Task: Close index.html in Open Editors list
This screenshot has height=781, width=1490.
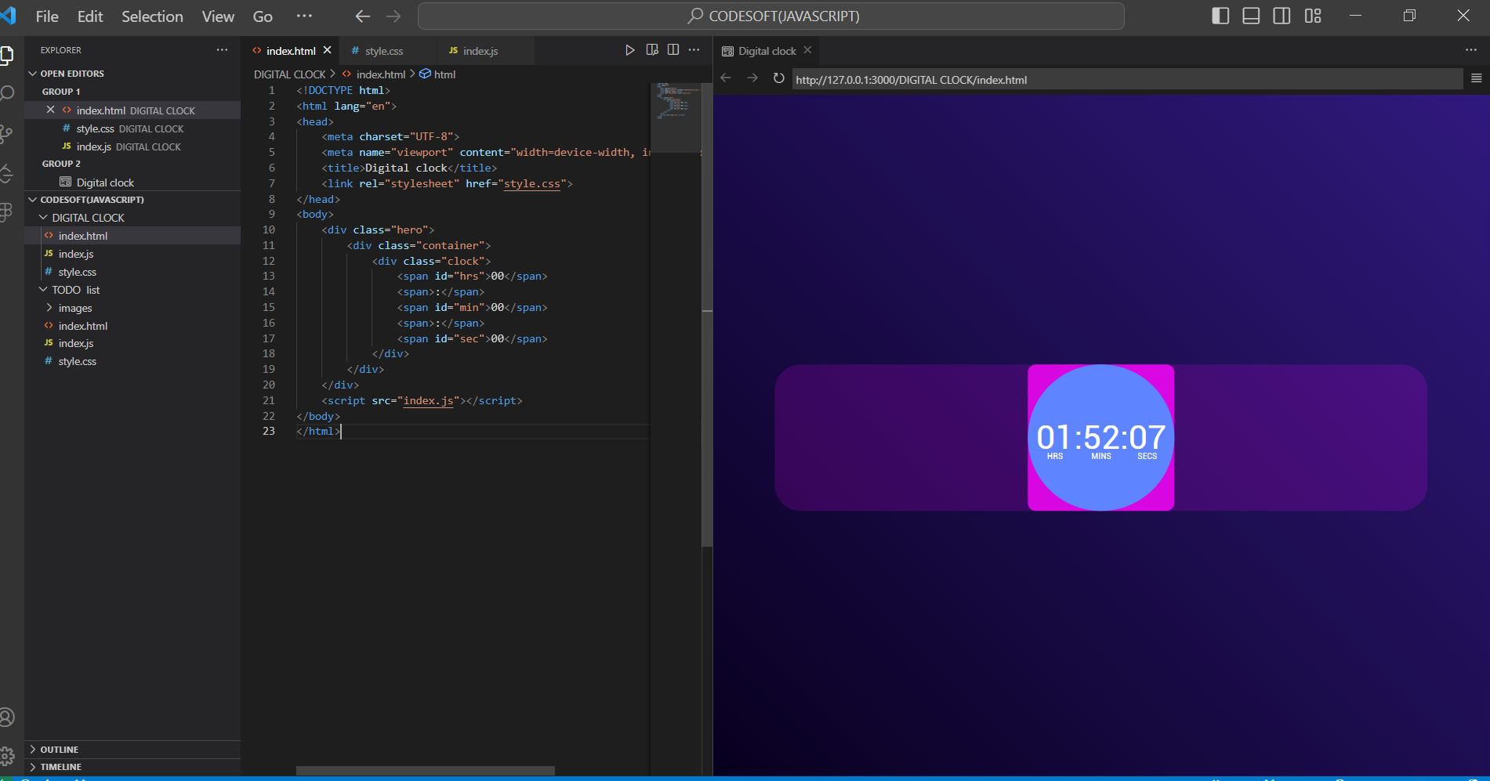Action: [51, 110]
